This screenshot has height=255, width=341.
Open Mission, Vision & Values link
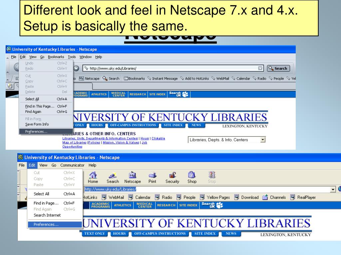click(121, 142)
